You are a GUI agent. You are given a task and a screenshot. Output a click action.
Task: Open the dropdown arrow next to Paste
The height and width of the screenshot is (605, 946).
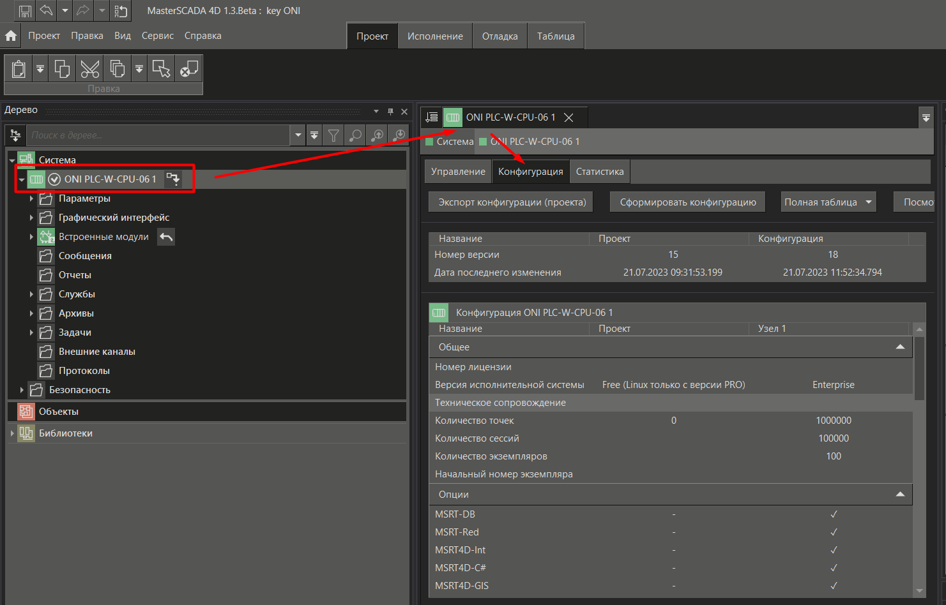tap(40, 68)
